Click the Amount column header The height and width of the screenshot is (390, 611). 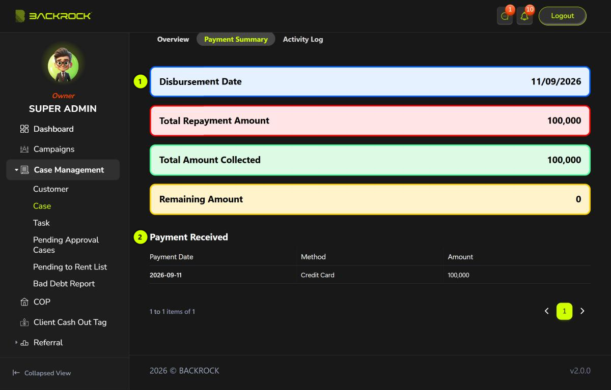point(461,257)
